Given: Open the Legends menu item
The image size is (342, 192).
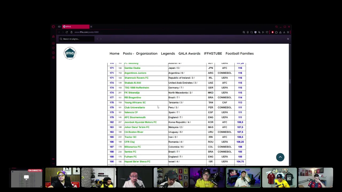Looking at the screenshot, I should 168,53.
